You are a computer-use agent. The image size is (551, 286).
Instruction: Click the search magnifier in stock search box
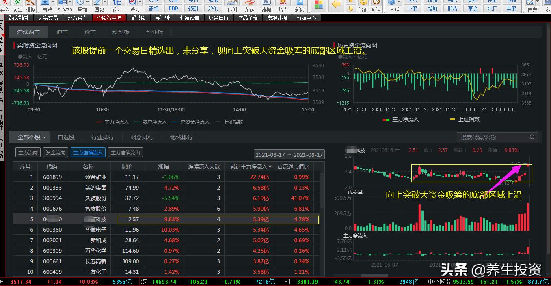point(532,137)
